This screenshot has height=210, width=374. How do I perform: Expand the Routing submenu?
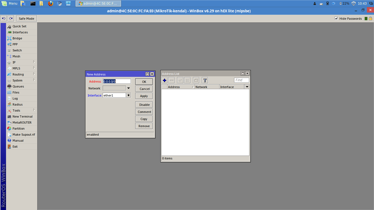click(22, 74)
